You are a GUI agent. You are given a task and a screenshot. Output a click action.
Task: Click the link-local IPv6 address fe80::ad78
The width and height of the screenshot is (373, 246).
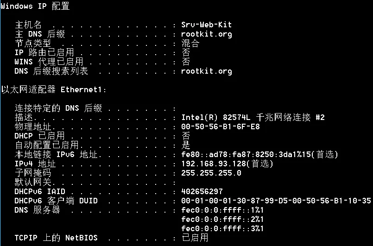coord(259,154)
